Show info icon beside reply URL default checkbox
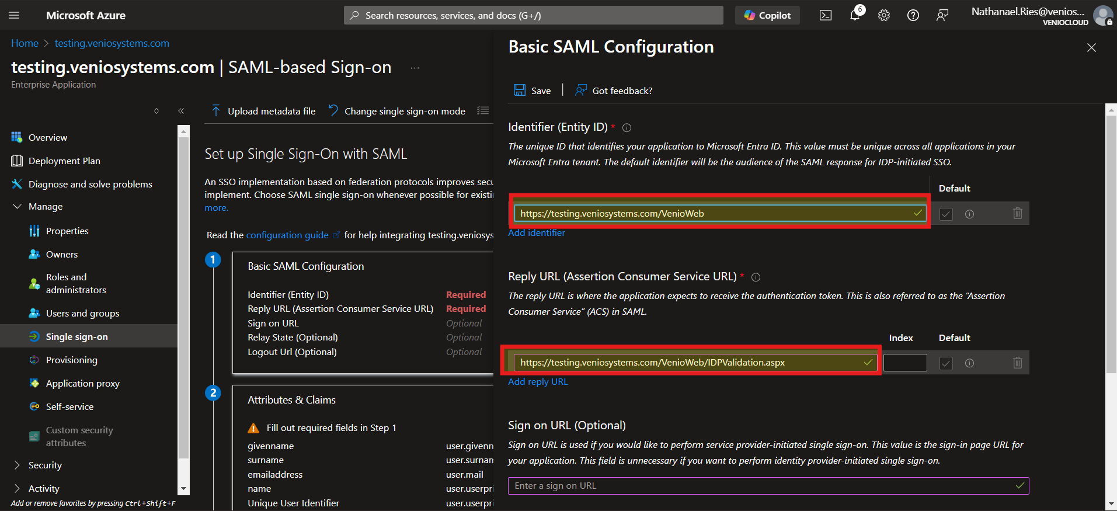This screenshot has width=1117, height=511. (969, 363)
